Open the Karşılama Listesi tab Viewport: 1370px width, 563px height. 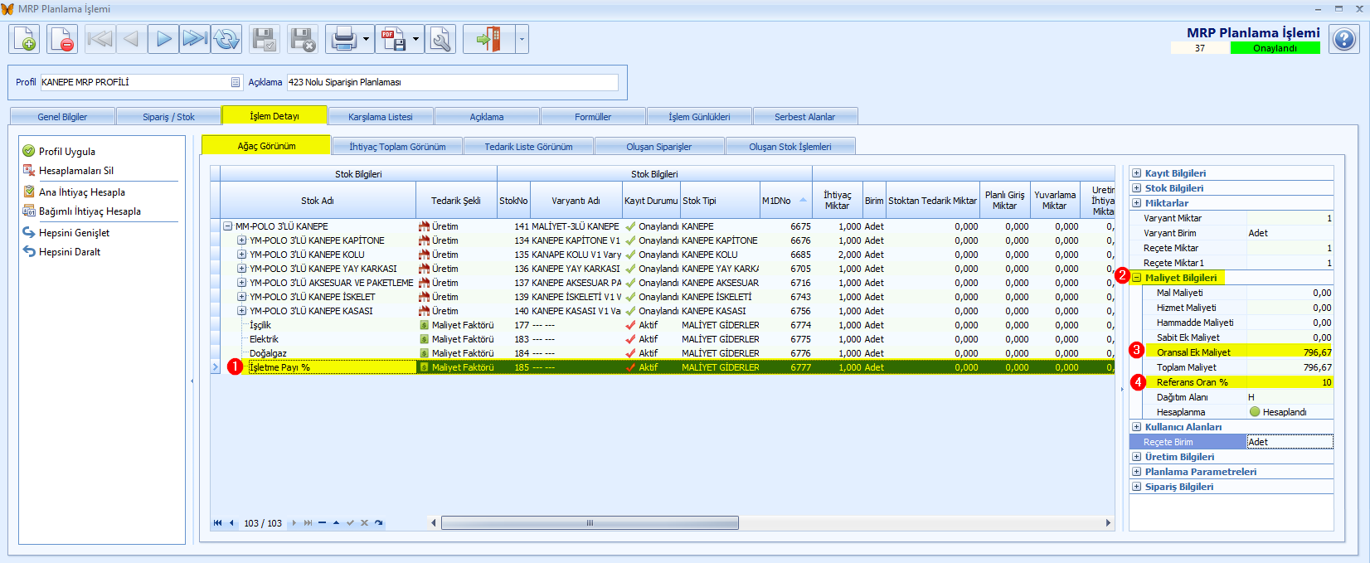381,117
